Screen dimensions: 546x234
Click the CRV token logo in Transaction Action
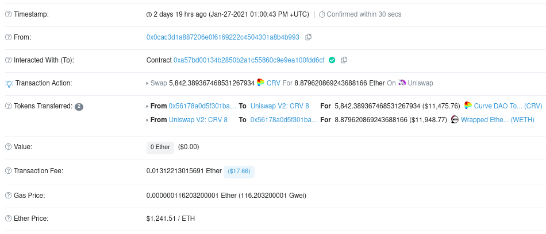click(261, 83)
